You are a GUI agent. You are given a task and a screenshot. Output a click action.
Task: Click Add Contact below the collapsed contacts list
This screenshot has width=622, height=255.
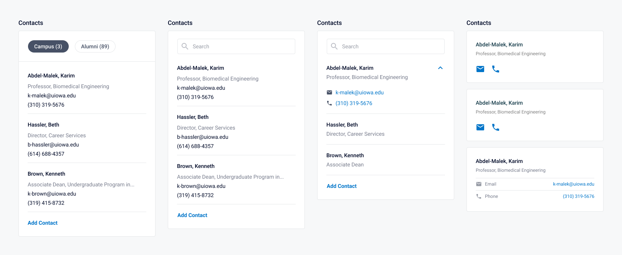coord(341,186)
